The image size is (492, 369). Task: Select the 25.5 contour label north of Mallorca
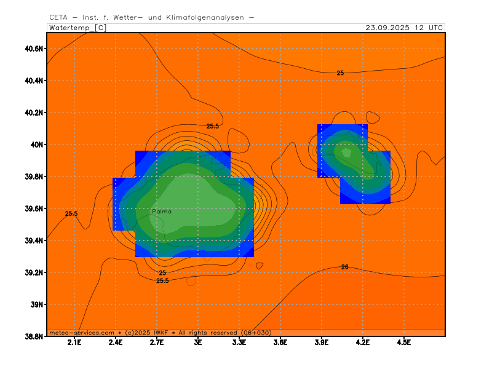(212, 126)
